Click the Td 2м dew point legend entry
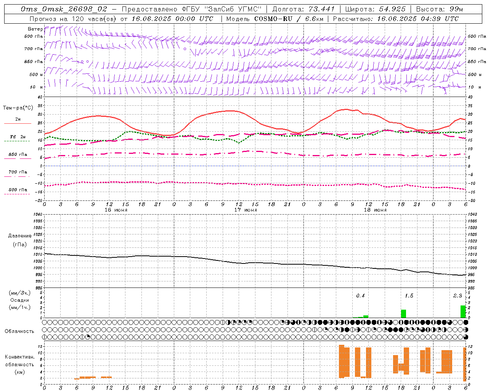Viewport: 488px width, 391px height. click(x=18, y=137)
